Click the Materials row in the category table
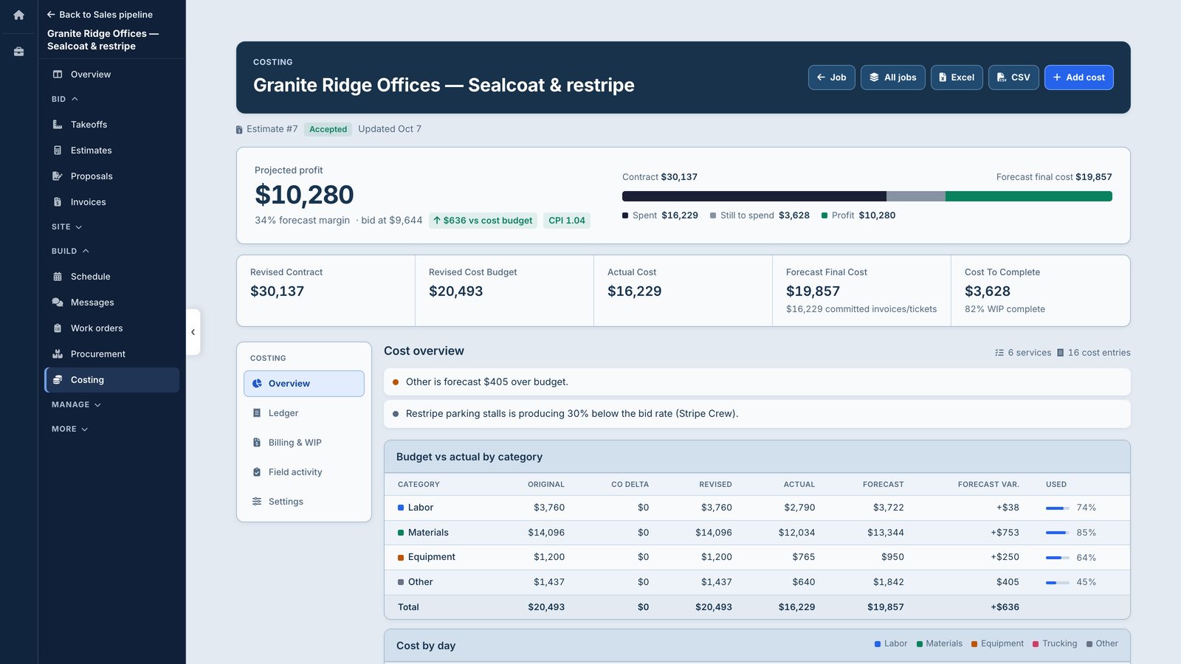The image size is (1181, 664). coord(757,533)
